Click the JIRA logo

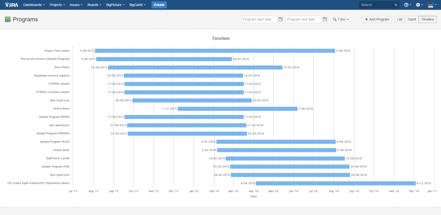click(x=11, y=5)
